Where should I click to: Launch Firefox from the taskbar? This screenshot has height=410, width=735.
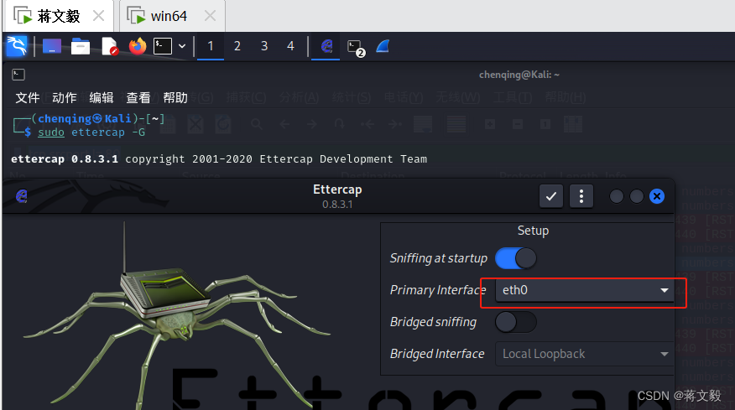tap(138, 46)
